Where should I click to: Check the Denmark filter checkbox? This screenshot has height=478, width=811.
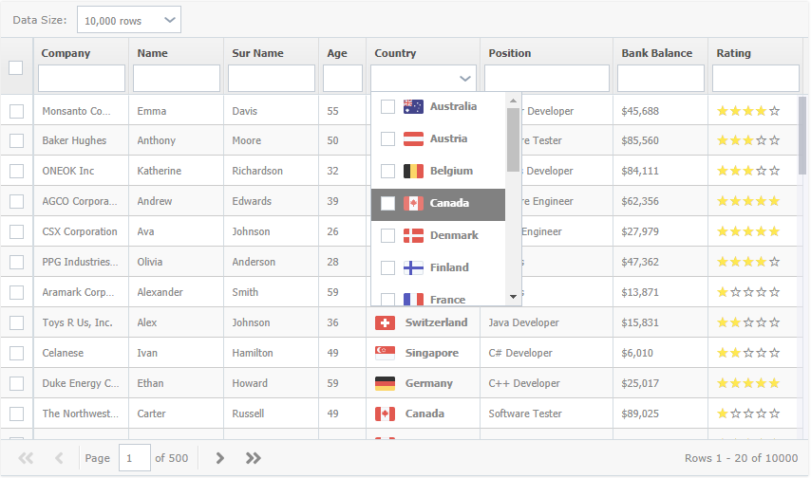[387, 235]
